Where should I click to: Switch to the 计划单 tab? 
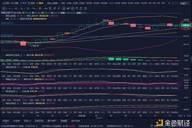tap(17, 121)
